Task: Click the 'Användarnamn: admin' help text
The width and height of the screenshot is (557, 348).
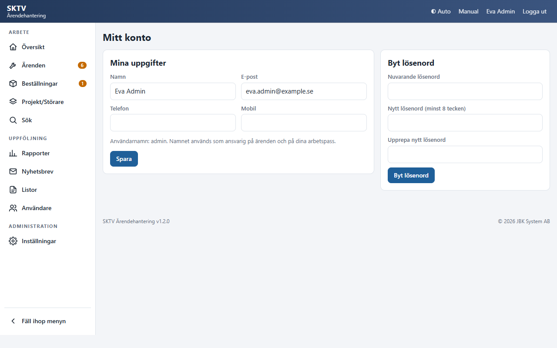Action: pyautogui.click(x=223, y=141)
